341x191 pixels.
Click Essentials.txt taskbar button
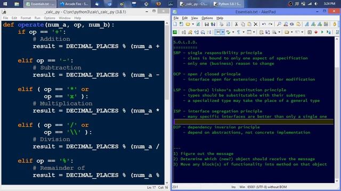point(40,4)
